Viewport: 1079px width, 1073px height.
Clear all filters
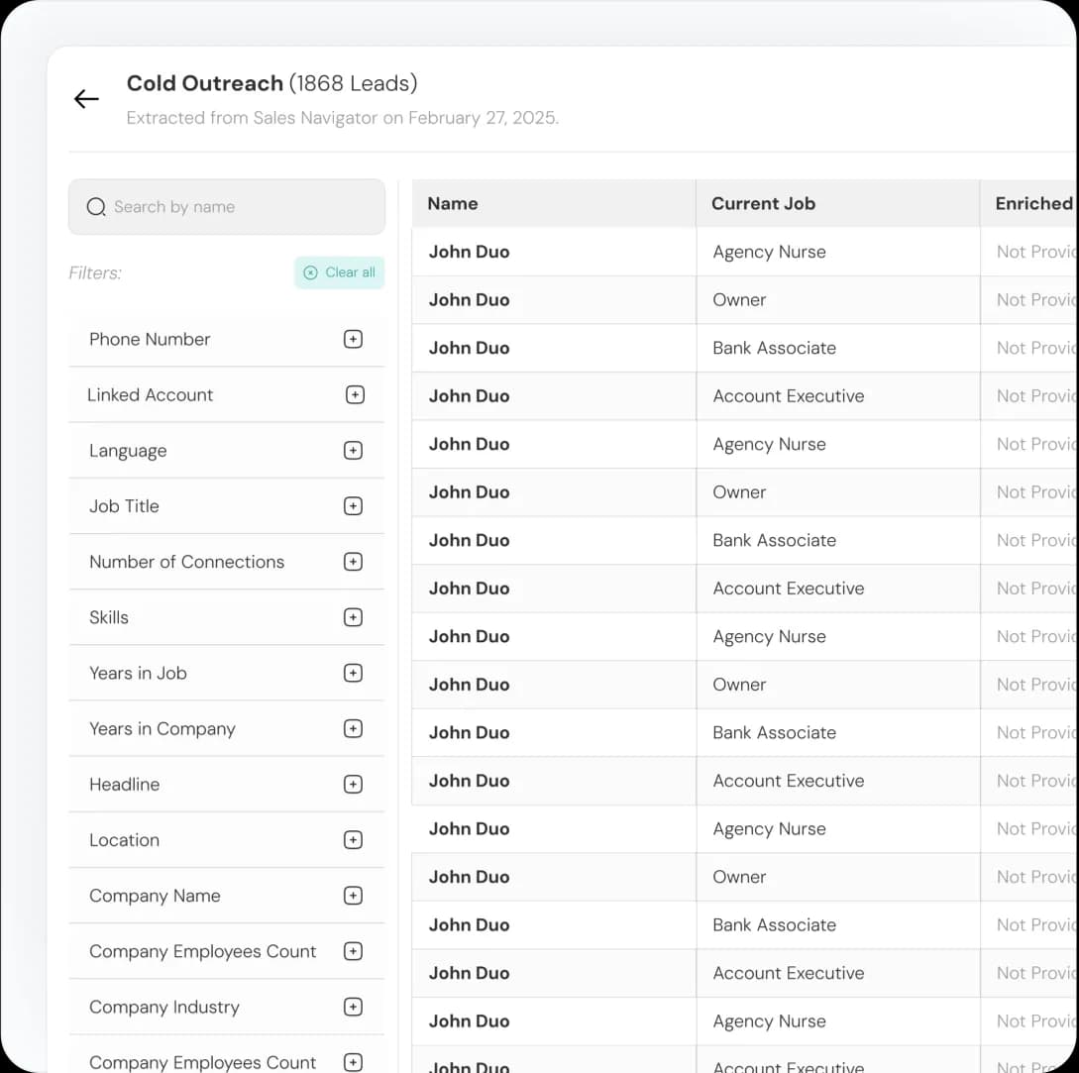click(x=339, y=272)
